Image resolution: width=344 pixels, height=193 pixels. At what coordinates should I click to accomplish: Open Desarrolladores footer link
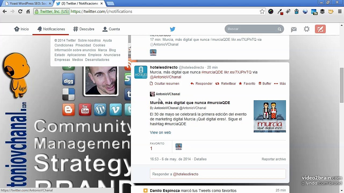(x=97, y=60)
